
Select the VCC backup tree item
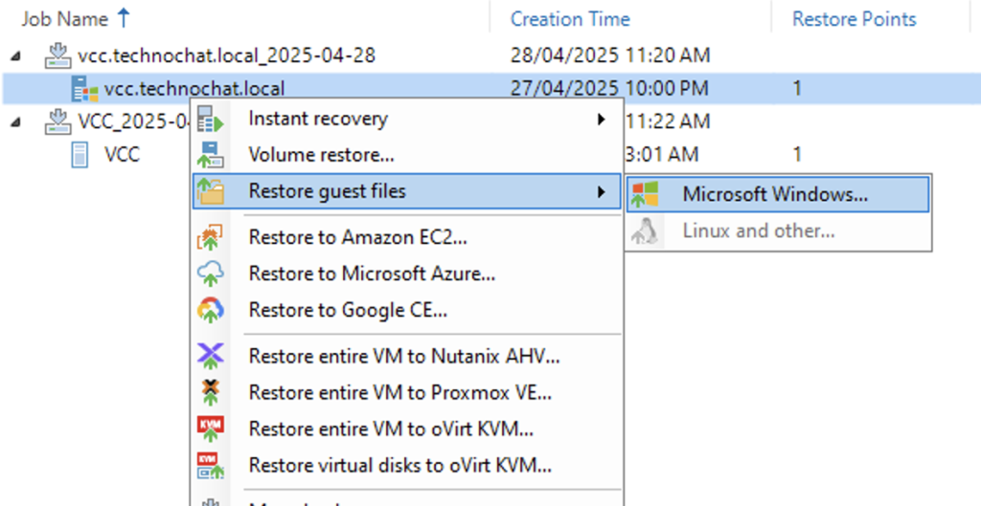(122, 154)
